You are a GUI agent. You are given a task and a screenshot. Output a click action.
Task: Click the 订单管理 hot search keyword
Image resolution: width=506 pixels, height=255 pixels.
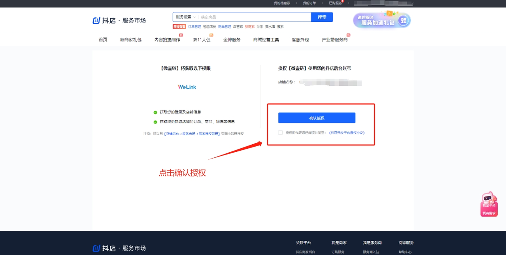pyautogui.click(x=194, y=27)
